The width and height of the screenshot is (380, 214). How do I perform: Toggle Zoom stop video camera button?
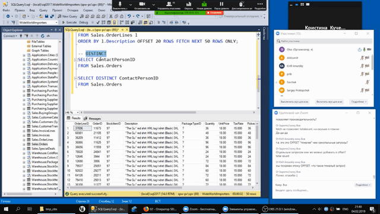pyautogui.click(x=142, y=5)
